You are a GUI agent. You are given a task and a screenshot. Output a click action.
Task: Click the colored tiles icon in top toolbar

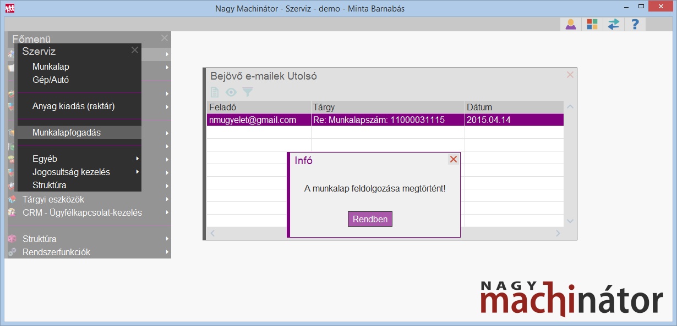(x=592, y=24)
